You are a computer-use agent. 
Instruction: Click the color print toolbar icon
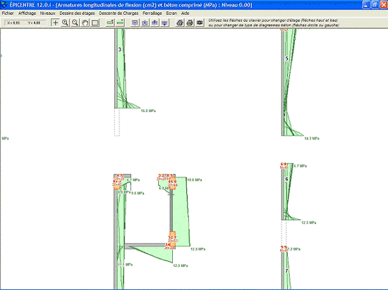pos(180,23)
